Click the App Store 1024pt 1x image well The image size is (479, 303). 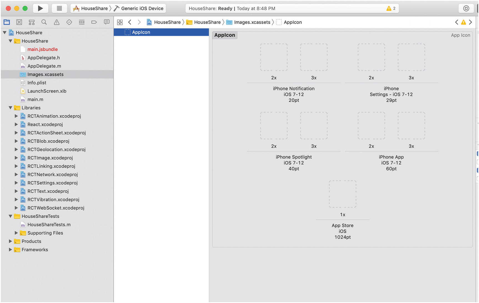coord(342,194)
